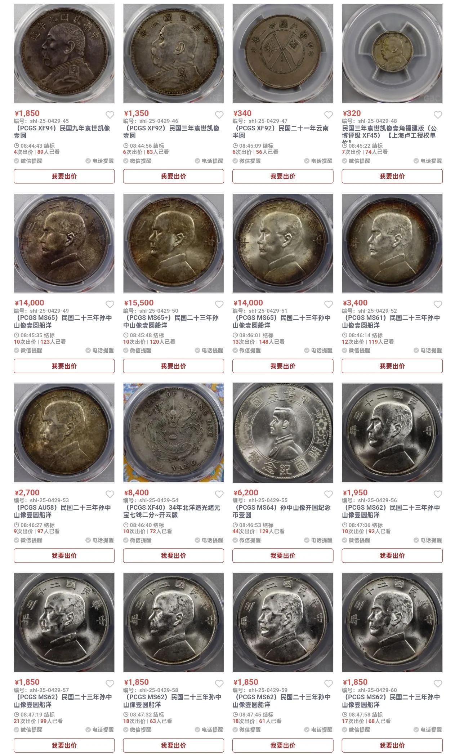Screen dimensions: 455x754
Task: Favorite the ¥2,700 AU58 船洋 lot
Action: point(110,494)
